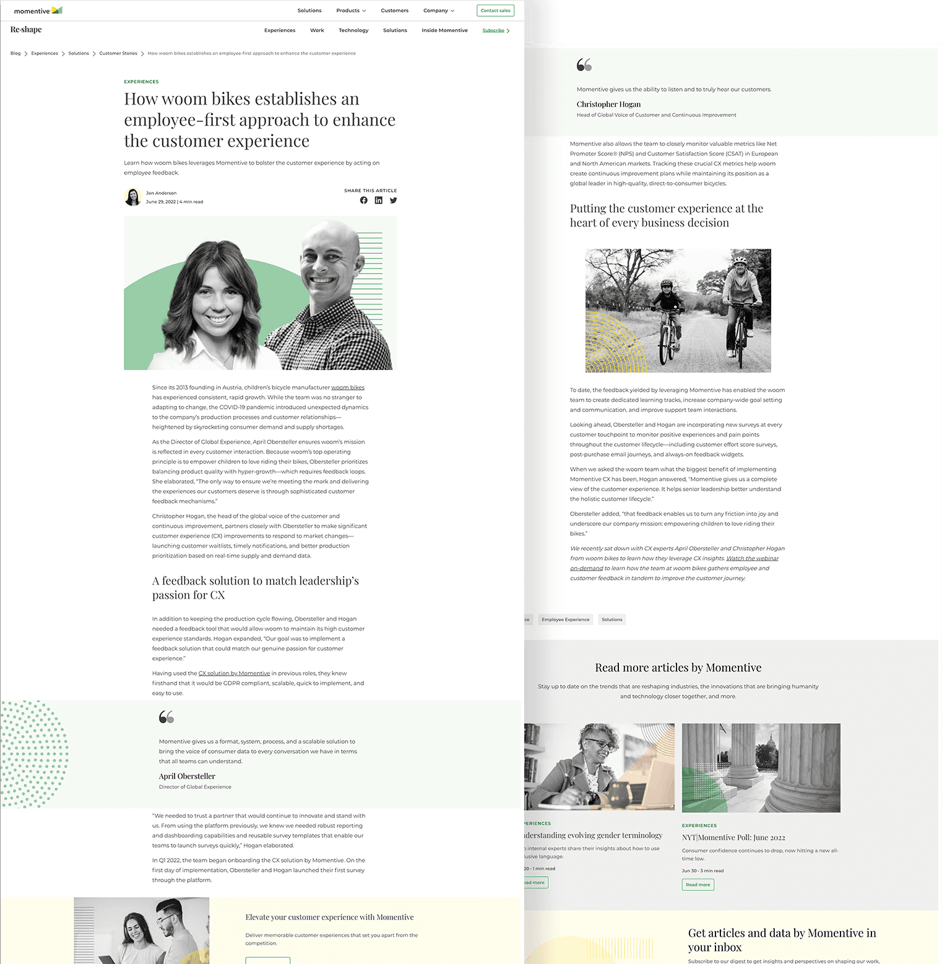
Task: Click 'Jun 30 · 3 min read' text
Action: (x=702, y=871)
